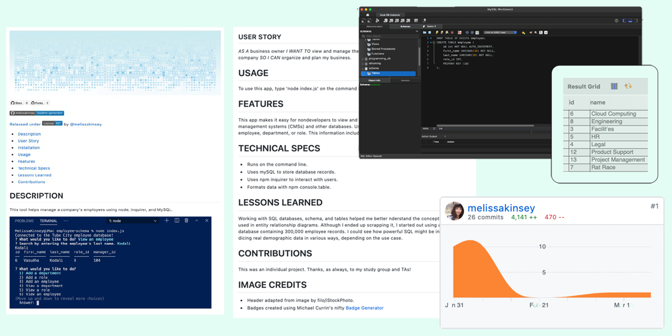
Task: Collapse the 'schema' database node
Action: 363,68
